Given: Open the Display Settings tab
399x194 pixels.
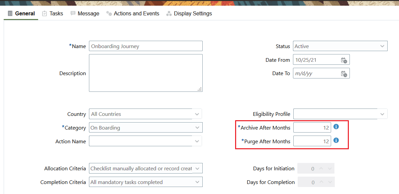Looking at the screenshot, I should 189,14.
